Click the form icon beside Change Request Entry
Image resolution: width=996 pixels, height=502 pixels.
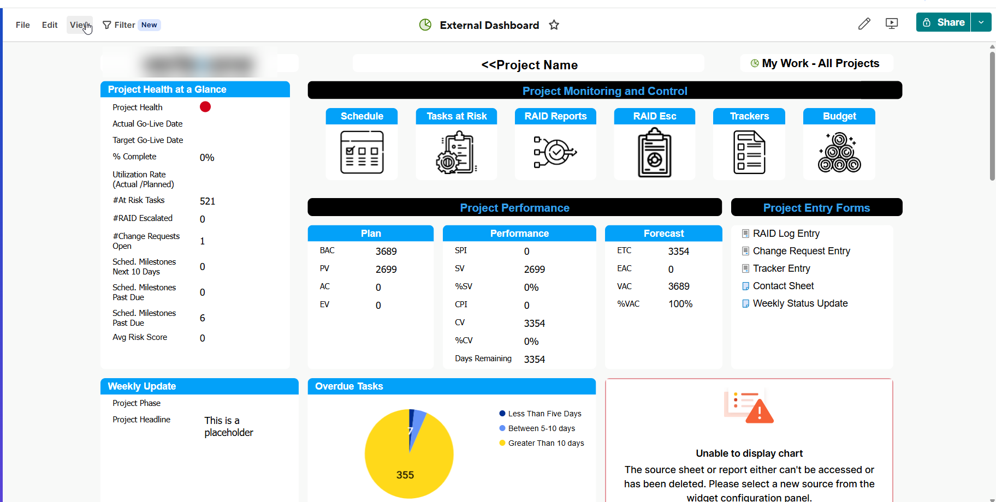[745, 251]
